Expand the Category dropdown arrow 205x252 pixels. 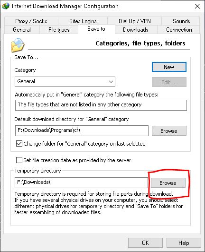(111, 82)
